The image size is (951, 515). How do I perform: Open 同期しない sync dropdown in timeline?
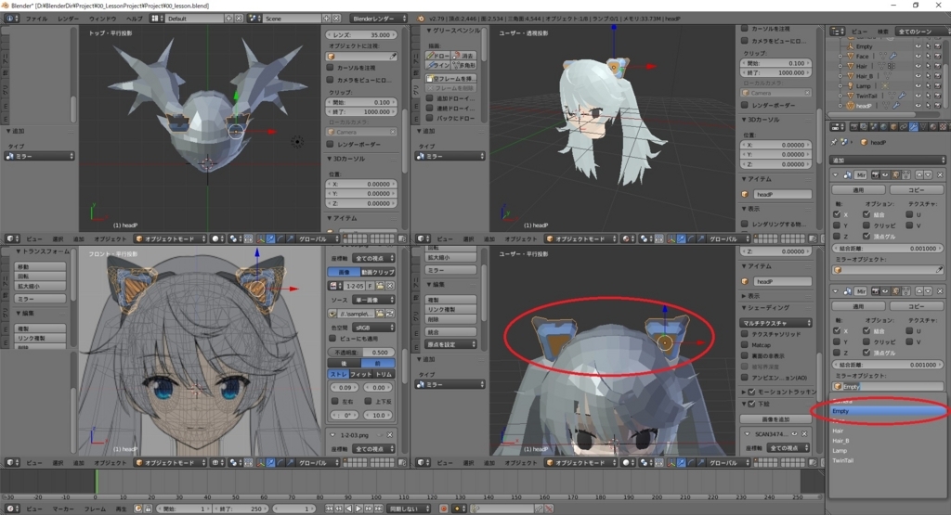[409, 509]
